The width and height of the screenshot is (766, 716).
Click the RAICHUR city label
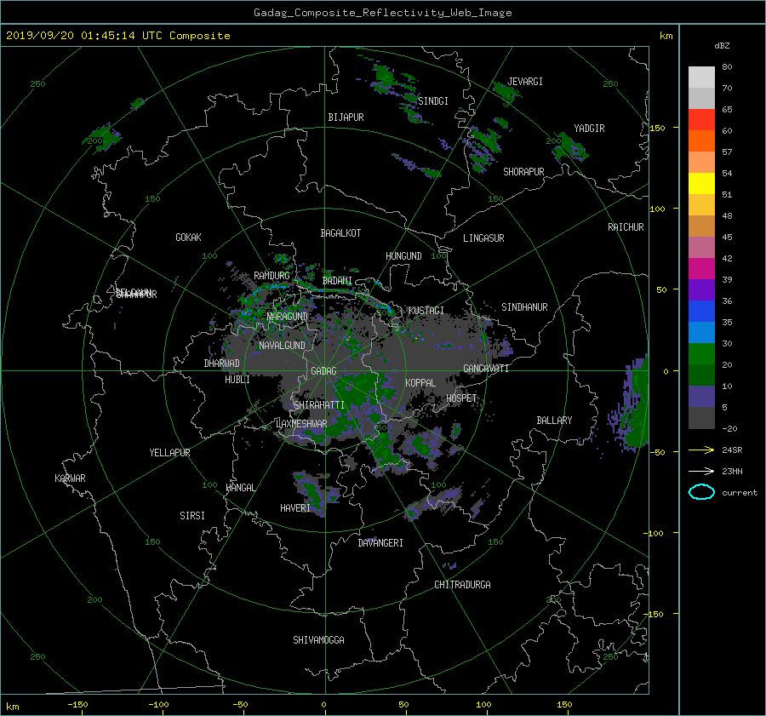click(x=626, y=227)
